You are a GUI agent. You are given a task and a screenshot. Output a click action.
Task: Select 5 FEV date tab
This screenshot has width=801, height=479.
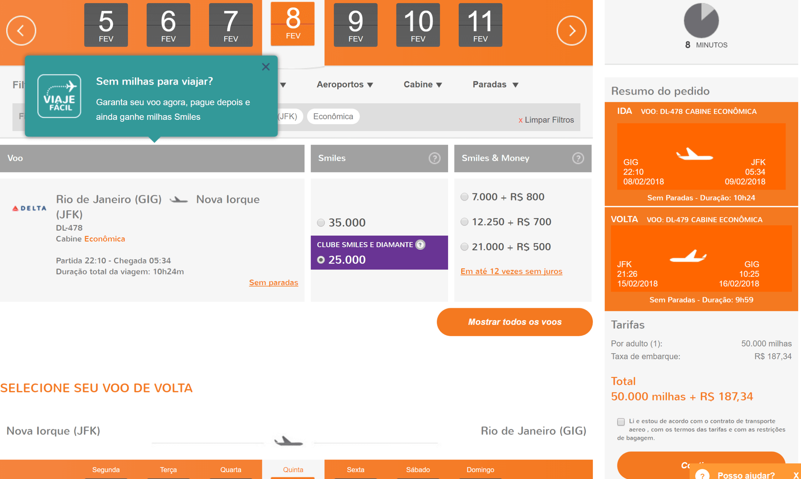[x=106, y=25]
